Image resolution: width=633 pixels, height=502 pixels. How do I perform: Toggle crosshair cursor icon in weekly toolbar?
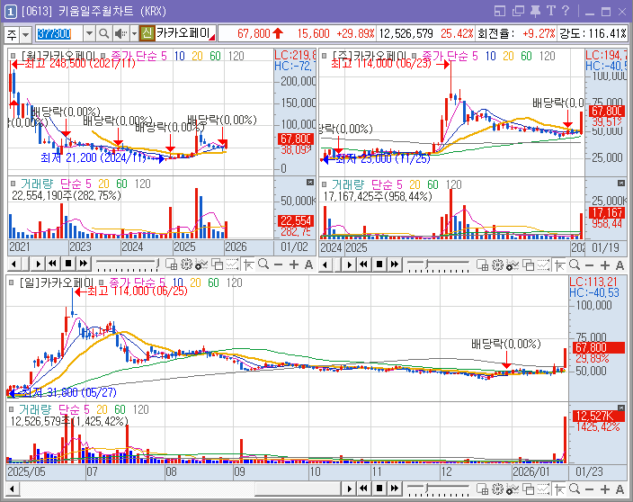tap(560, 264)
